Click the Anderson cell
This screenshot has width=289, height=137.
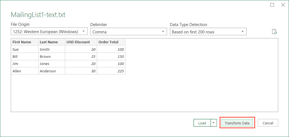tap(52, 71)
